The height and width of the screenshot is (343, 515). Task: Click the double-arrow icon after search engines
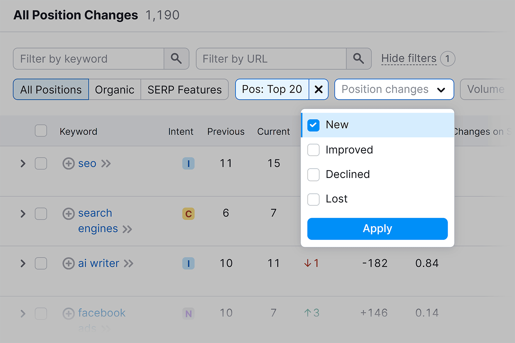pyautogui.click(x=127, y=229)
